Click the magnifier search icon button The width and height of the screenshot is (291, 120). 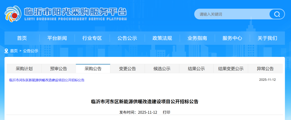pyautogui.click(x=277, y=14)
